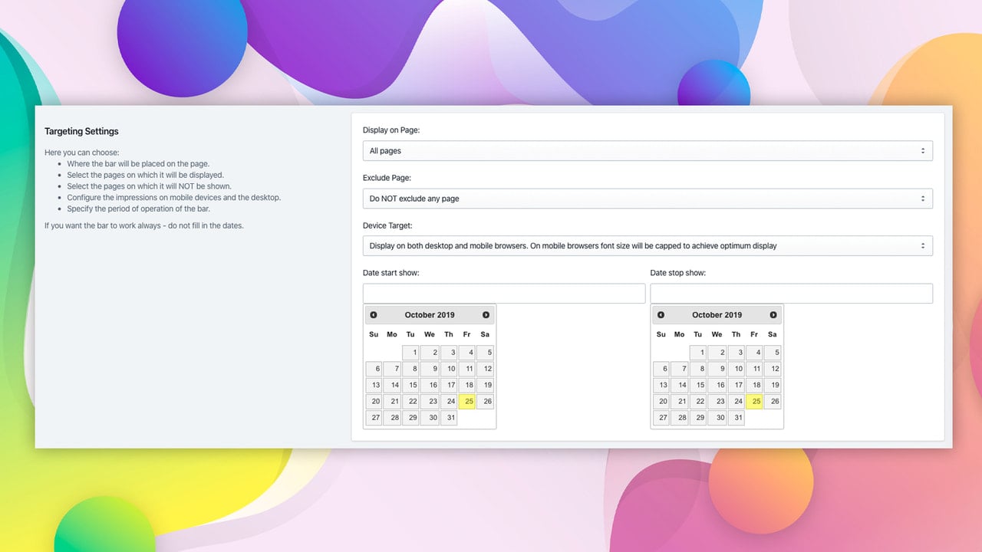Viewport: 982px width, 552px height.
Task: Select October 30 in stop date calendar
Action: (717, 417)
